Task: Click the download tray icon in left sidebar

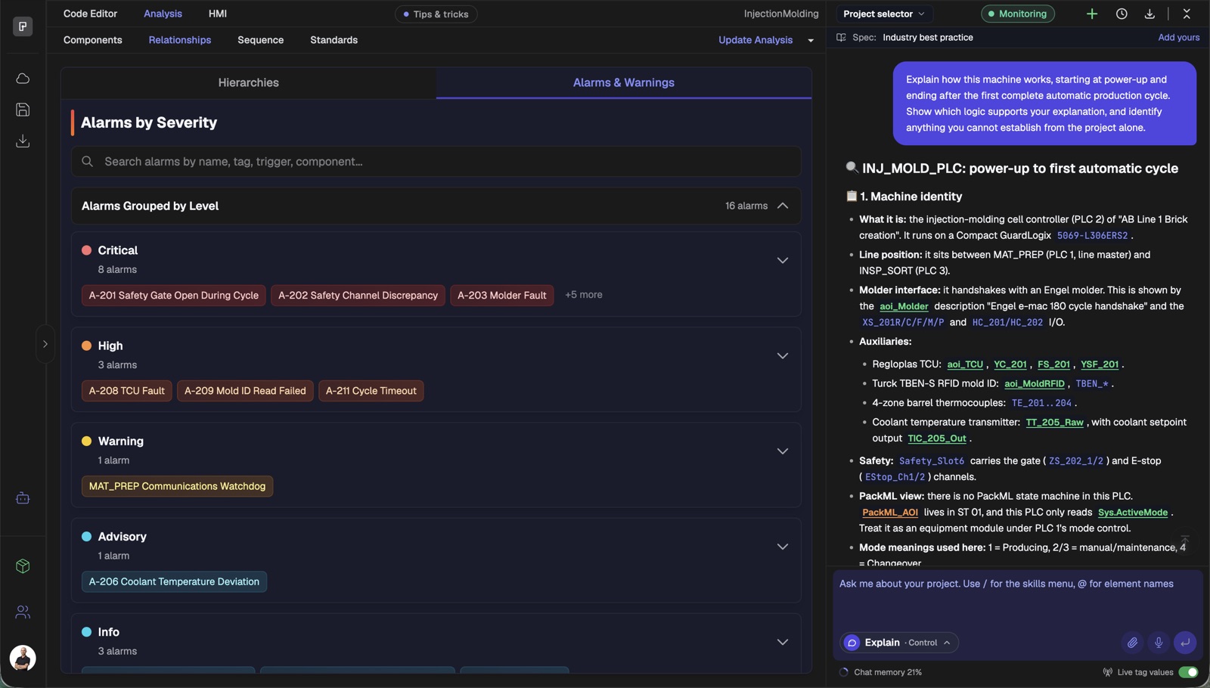Action: click(x=23, y=141)
